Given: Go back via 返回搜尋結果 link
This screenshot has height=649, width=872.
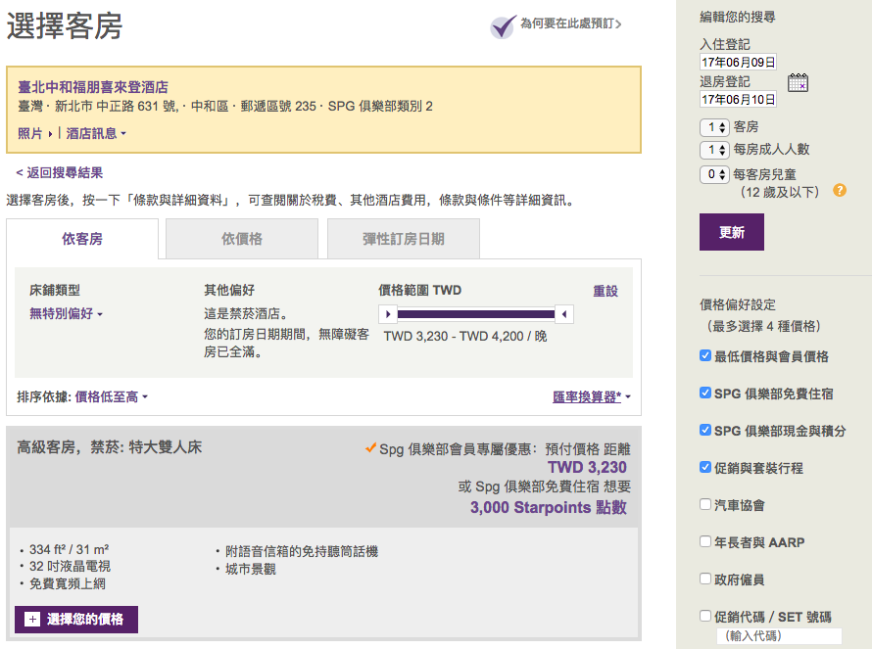Looking at the screenshot, I should coord(60,173).
